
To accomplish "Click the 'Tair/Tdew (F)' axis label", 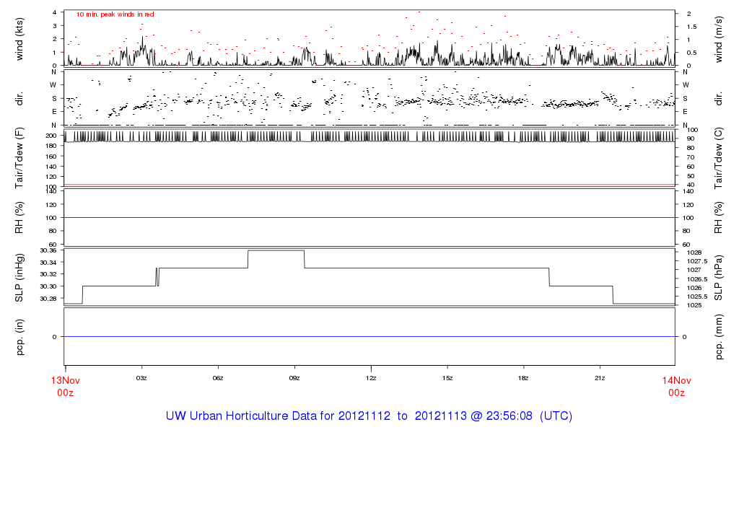I will (x=19, y=158).
